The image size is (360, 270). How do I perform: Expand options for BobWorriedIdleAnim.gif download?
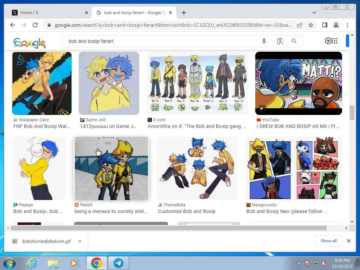click(x=80, y=241)
